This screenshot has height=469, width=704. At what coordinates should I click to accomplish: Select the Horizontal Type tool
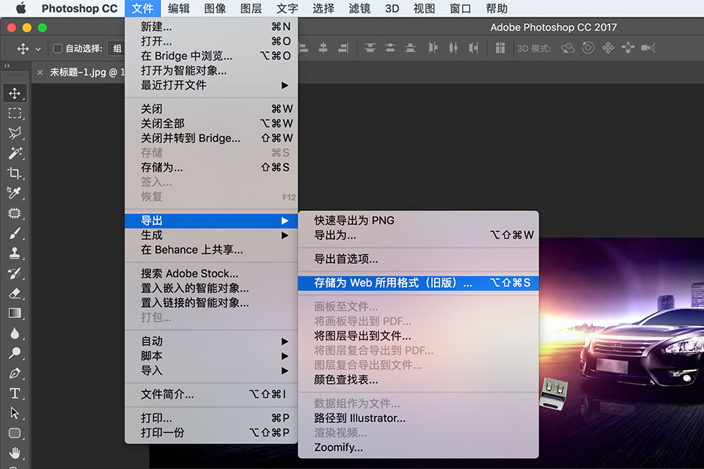click(16, 394)
